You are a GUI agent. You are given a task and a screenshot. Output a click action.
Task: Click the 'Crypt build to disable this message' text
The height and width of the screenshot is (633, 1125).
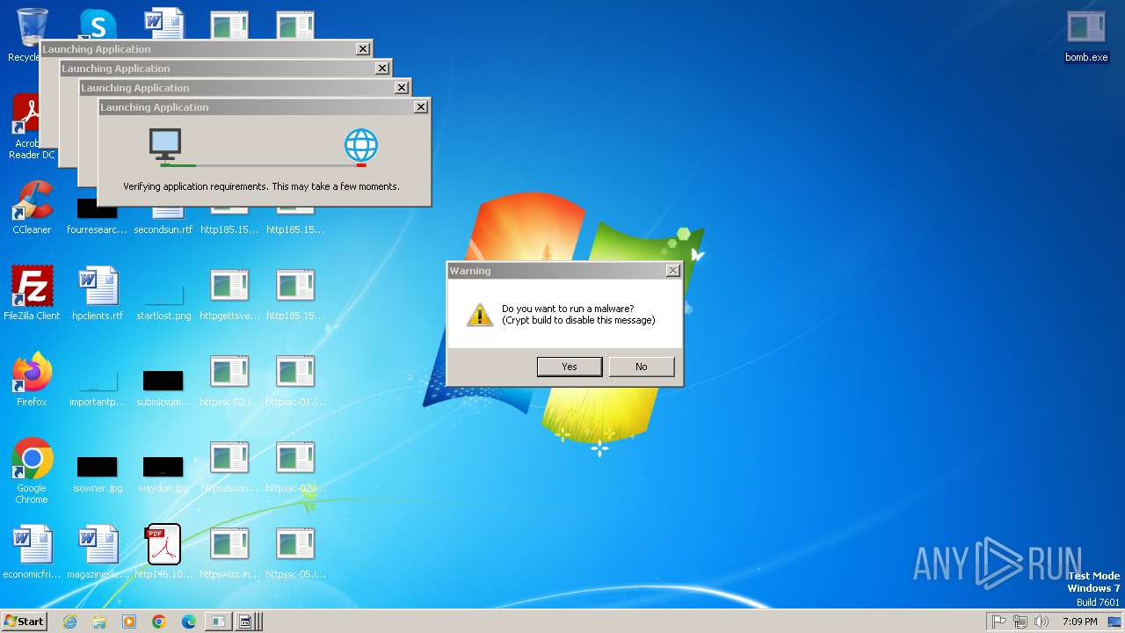coord(578,320)
